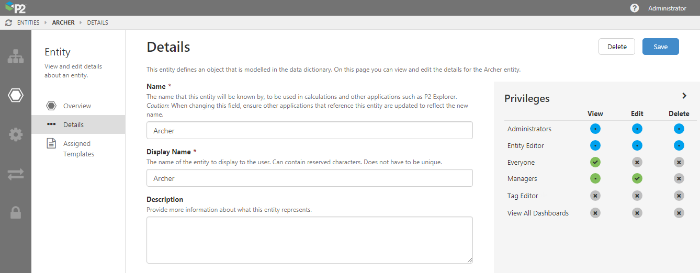Toggle Everyone's View privilege
Image resolution: width=700 pixels, height=273 pixels.
click(x=595, y=162)
